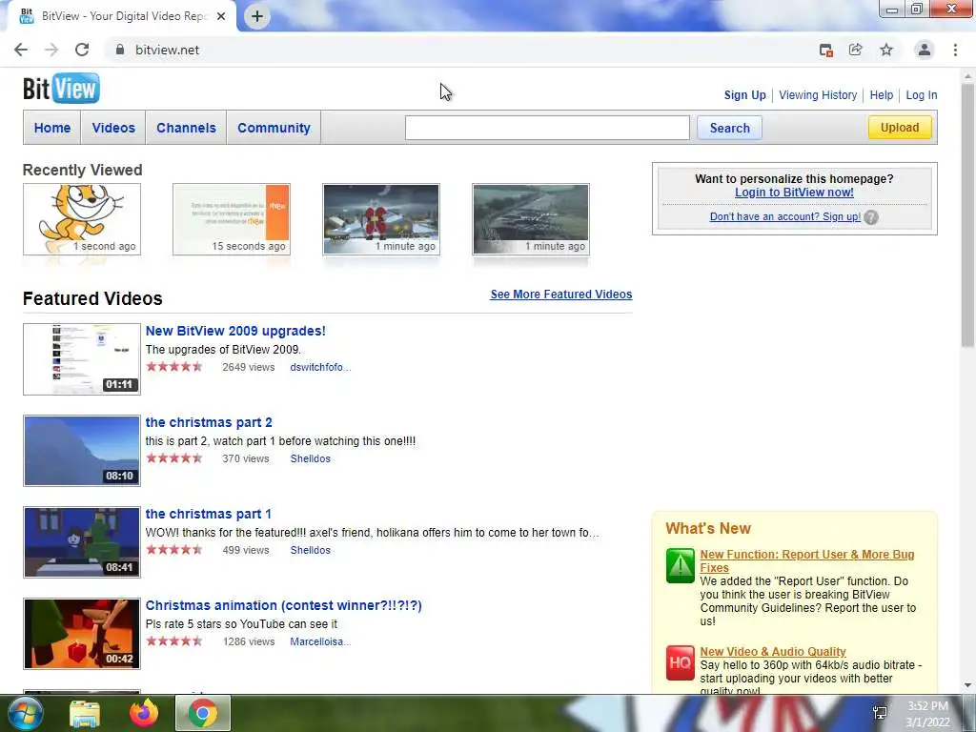Close the BitView browser tab
The height and width of the screenshot is (732, 976).
tap(221, 16)
